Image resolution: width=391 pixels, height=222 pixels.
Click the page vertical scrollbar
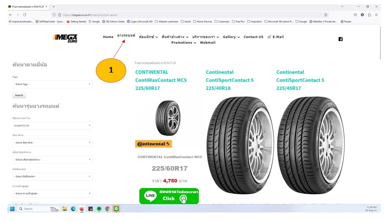click(380, 43)
